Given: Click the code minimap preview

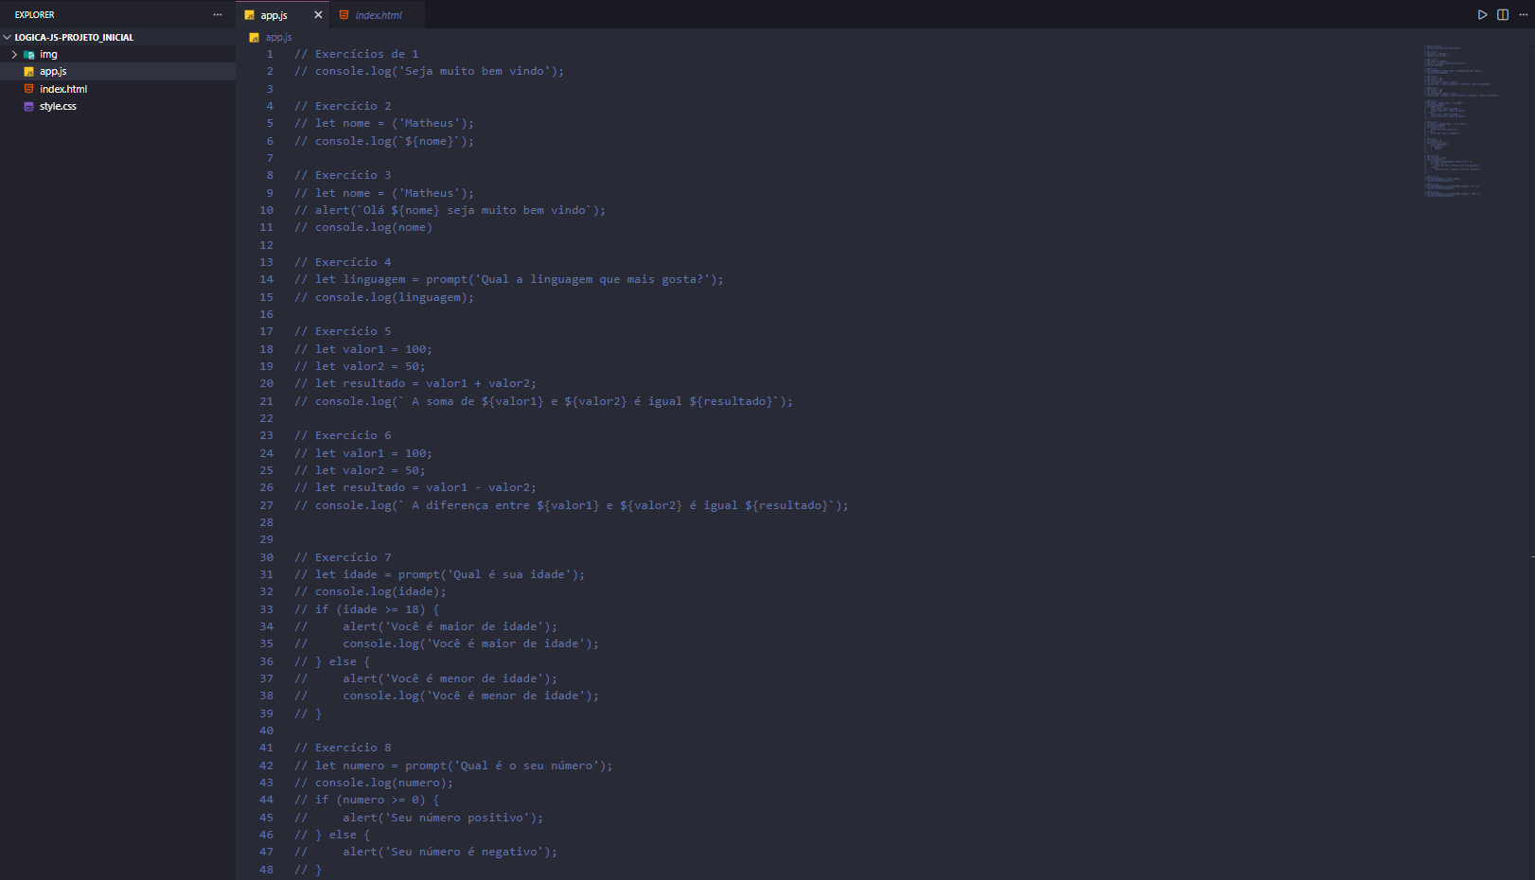Looking at the screenshot, I should pos(1462,119).
